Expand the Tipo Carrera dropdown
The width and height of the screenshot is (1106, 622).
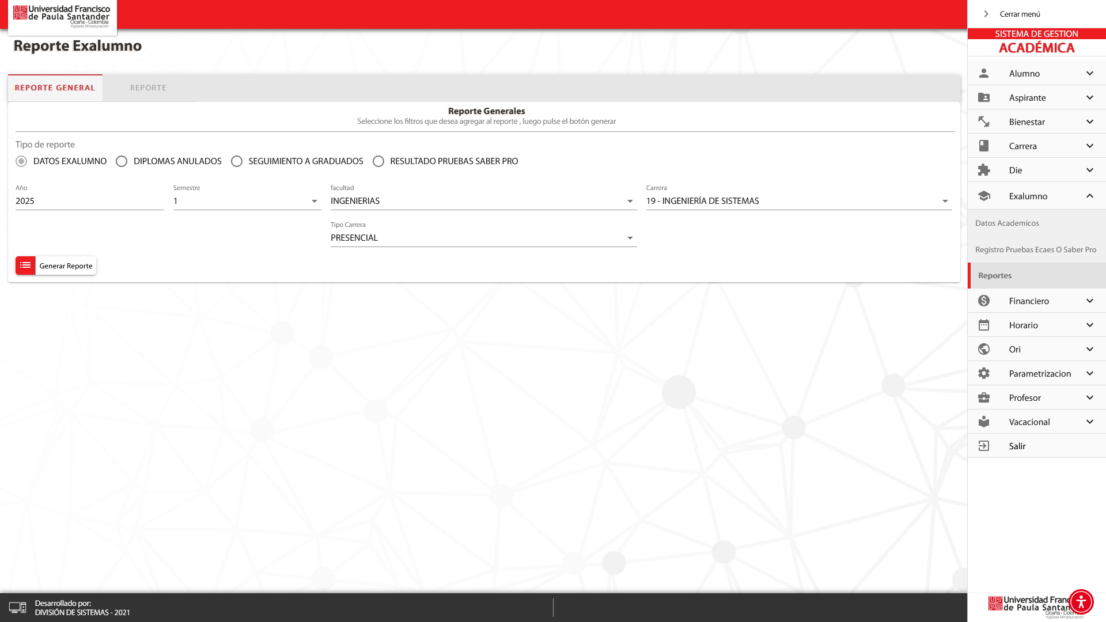[483, 238]
